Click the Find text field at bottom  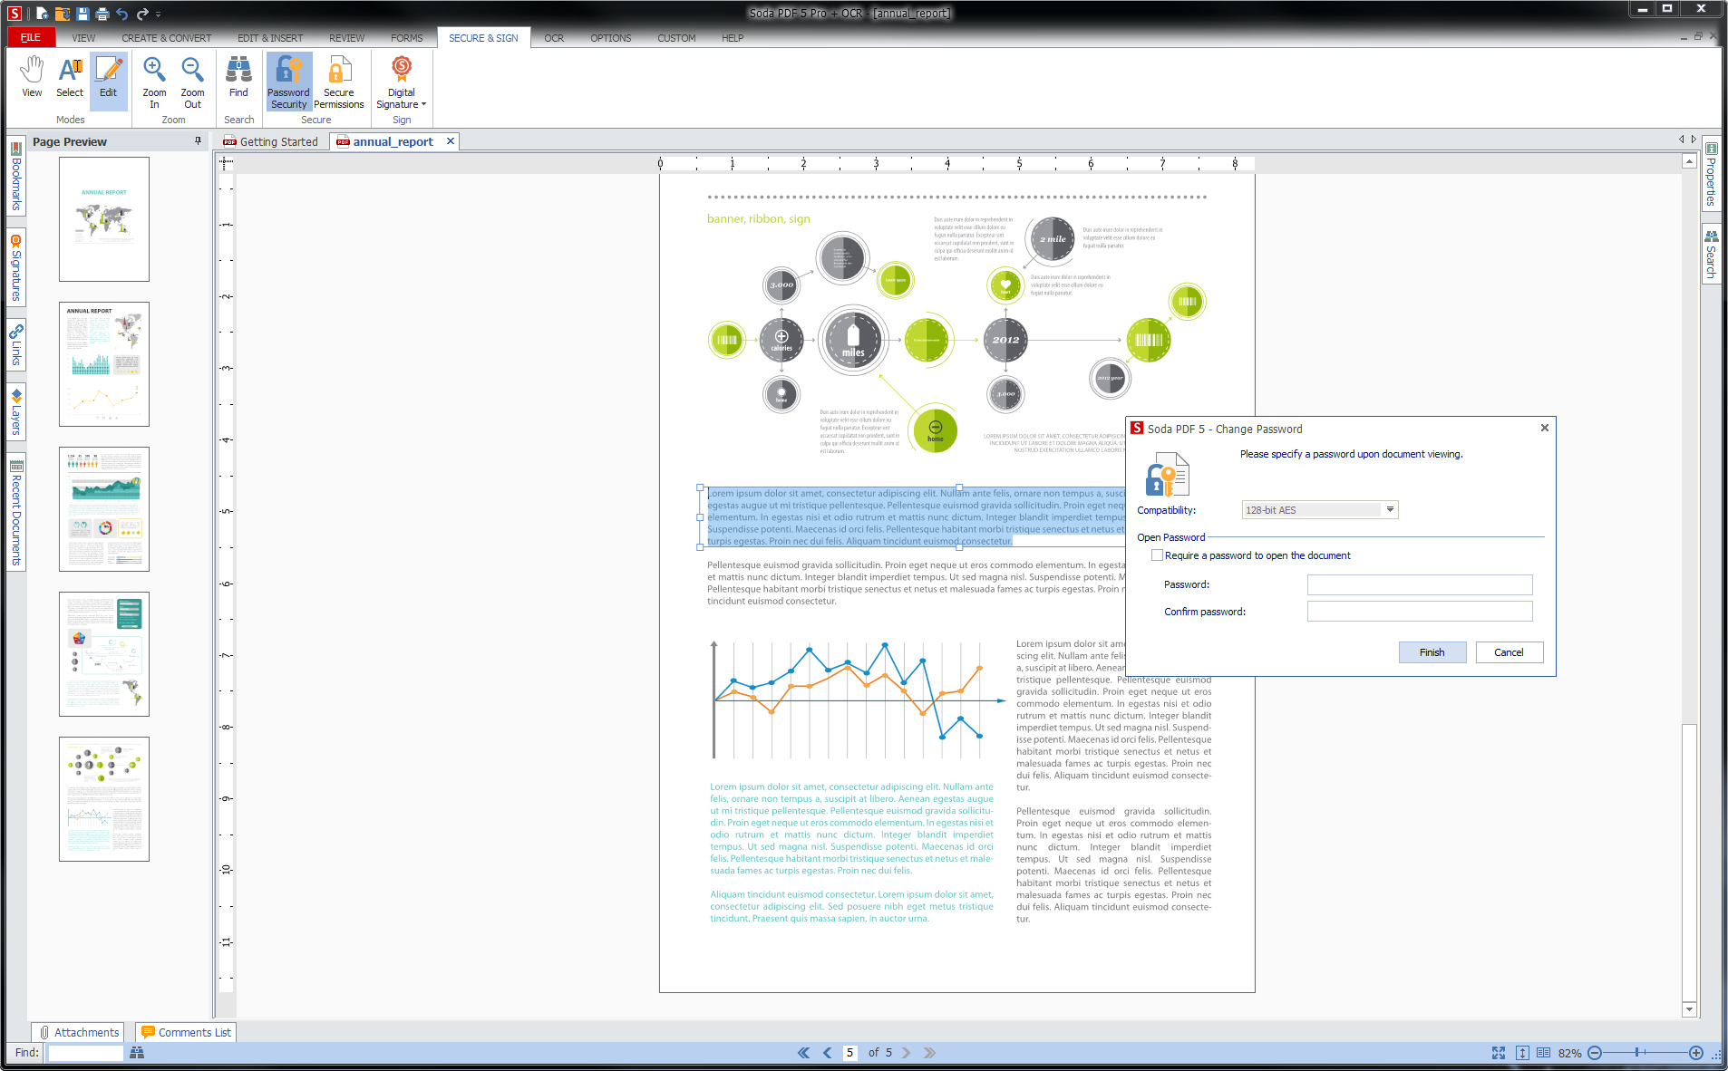pos(85,1053)
